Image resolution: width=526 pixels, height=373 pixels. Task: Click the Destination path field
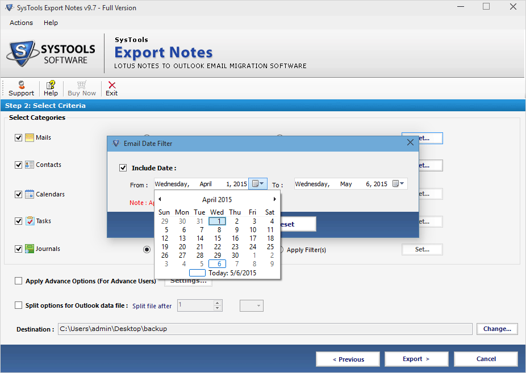coord(265,329)
